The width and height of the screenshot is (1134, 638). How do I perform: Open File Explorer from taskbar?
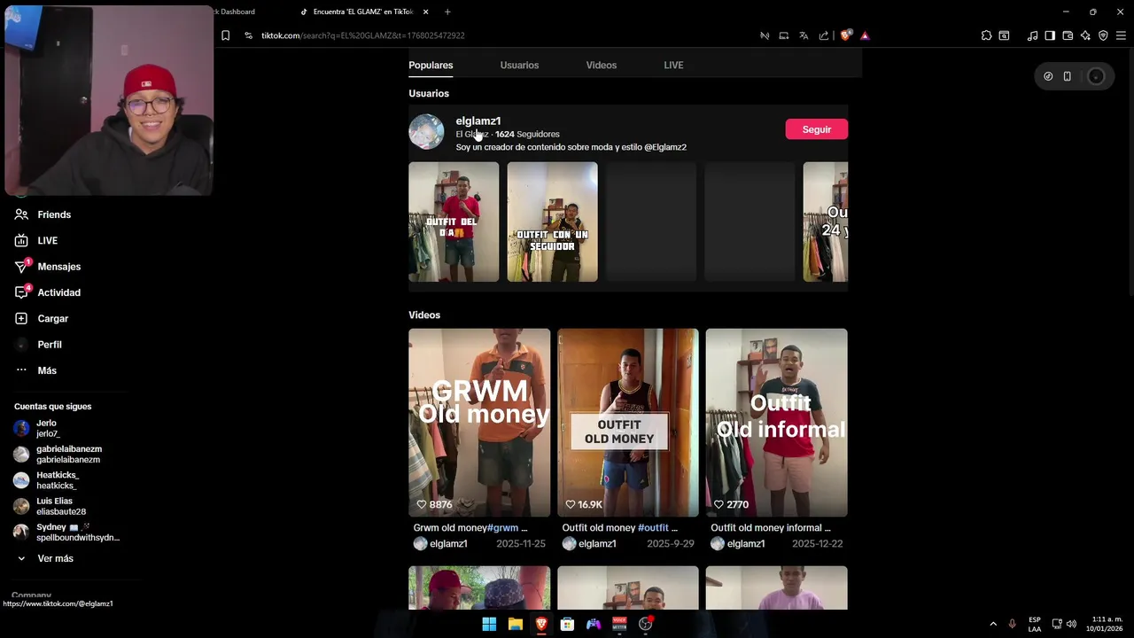(516, 624)
